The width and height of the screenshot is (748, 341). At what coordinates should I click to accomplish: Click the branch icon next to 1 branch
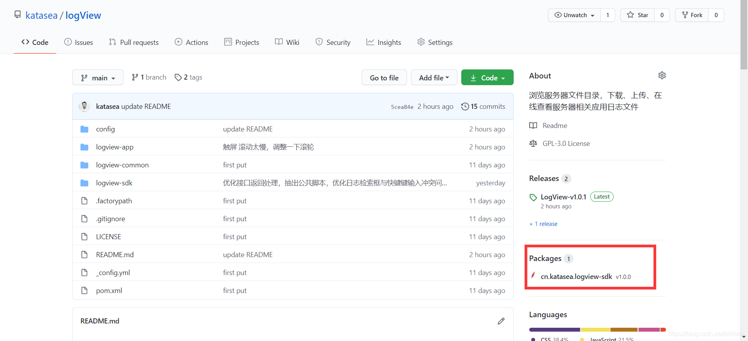click(x=135, y=77)
